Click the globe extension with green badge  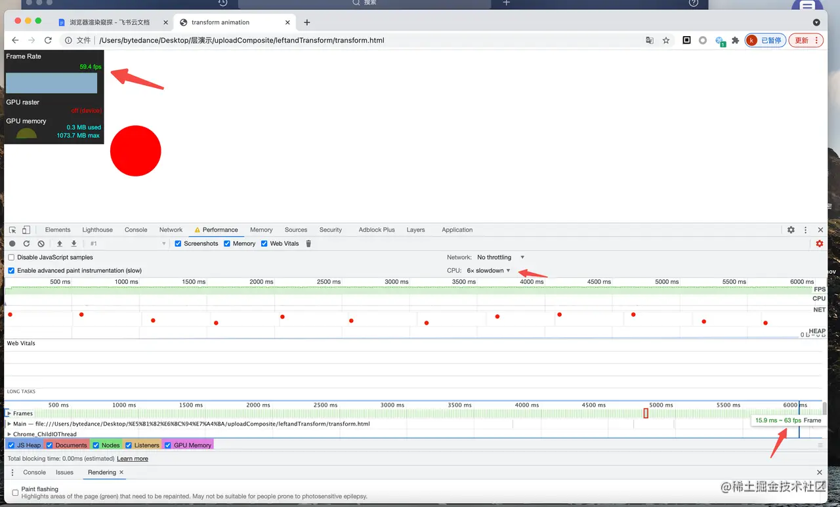[720, 41]
